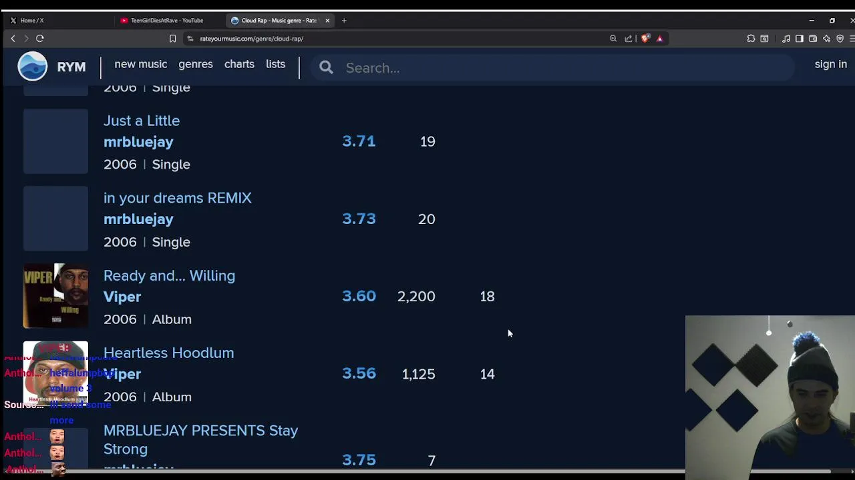Open the Brave VPN shield icon
Image resolution: width=855 pixels, height=480 pixels.
[x=840, y=39]
